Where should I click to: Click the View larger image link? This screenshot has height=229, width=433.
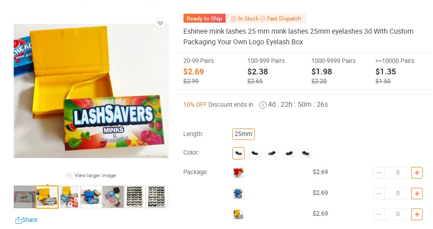[x=95, y=175]
